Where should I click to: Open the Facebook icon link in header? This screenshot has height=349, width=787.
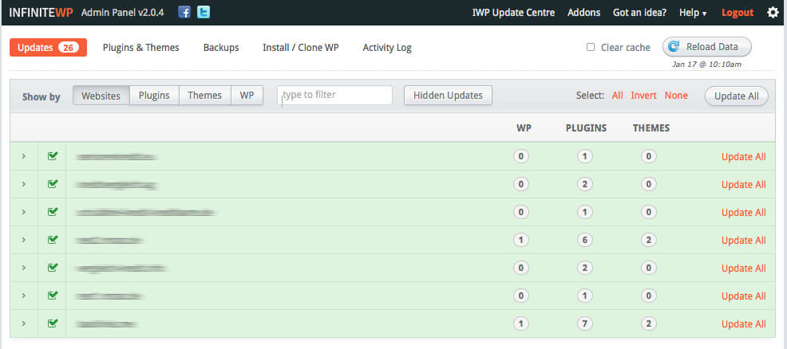click(184, 13)
